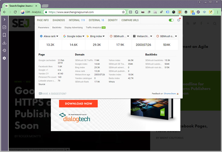This screenshot has width=222, height=152.
Task: Click the address bar URL field
Action: click(x=85, y=12)
